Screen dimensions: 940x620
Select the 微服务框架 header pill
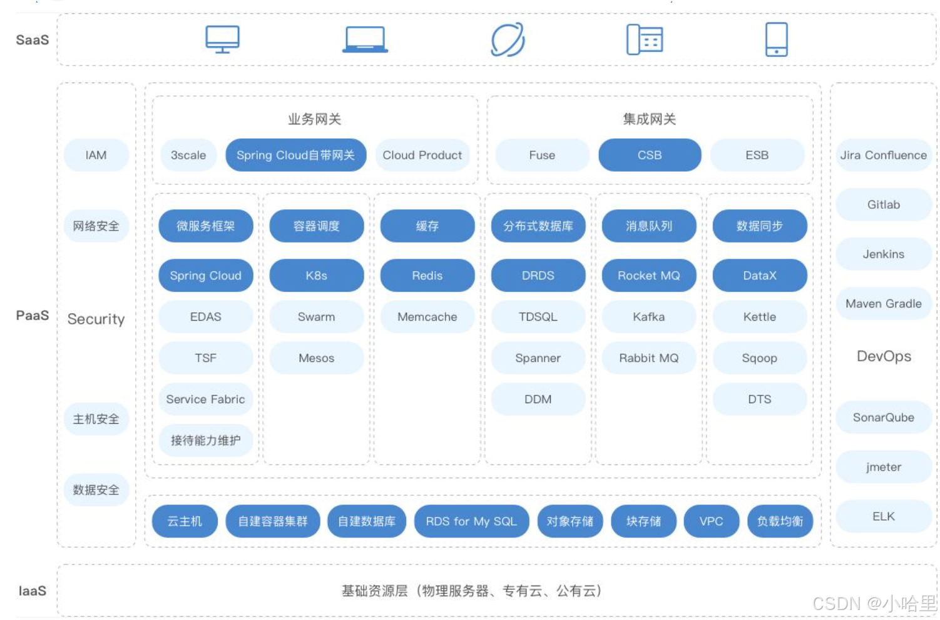206,226
